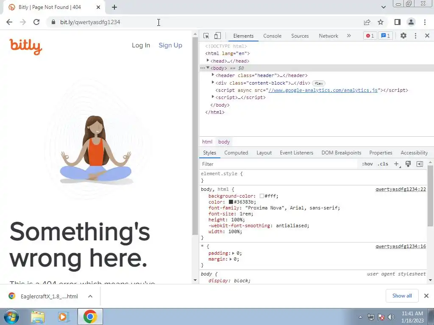Open Windows Explorer from taskbar
Image resolution: width=434 pixels, height=325 pixels.
pyautogui.click(x=38, y=317)
